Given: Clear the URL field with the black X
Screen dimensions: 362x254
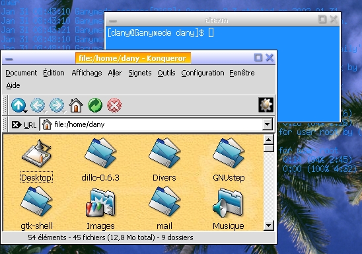Looking at the screenshot, I should click(x=16, y=125).
